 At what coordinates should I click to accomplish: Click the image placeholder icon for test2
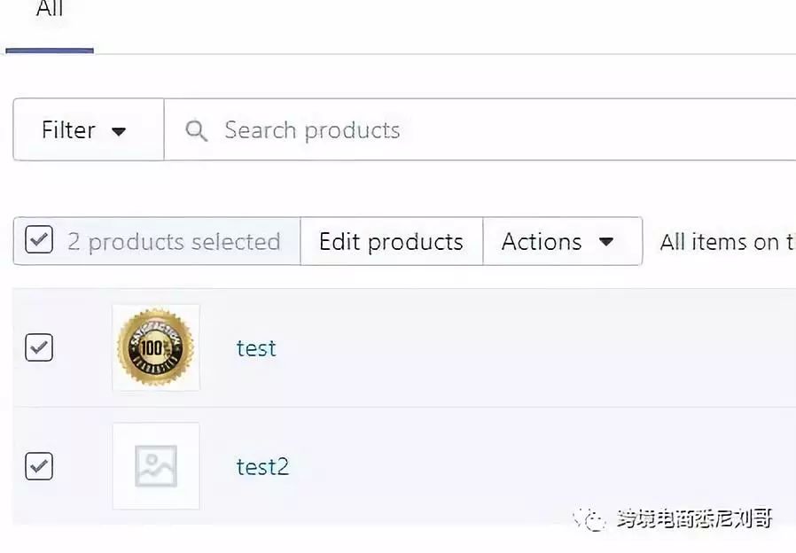(155, 465)
